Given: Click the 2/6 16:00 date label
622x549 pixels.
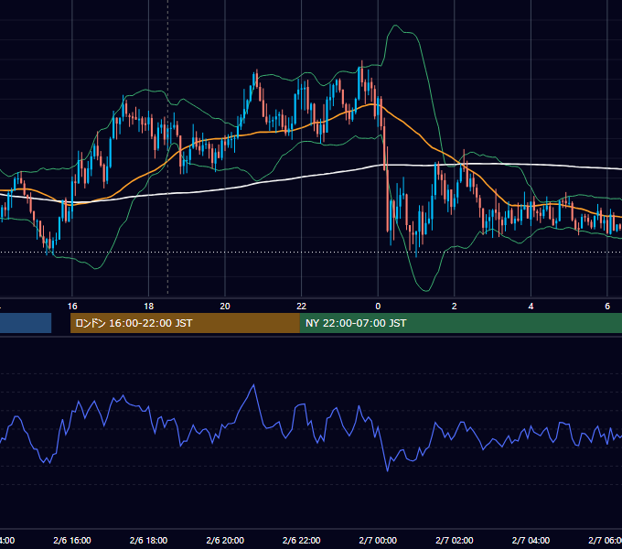Looking at the screenshot, I should pyautogui.click(x=72, y=540).
